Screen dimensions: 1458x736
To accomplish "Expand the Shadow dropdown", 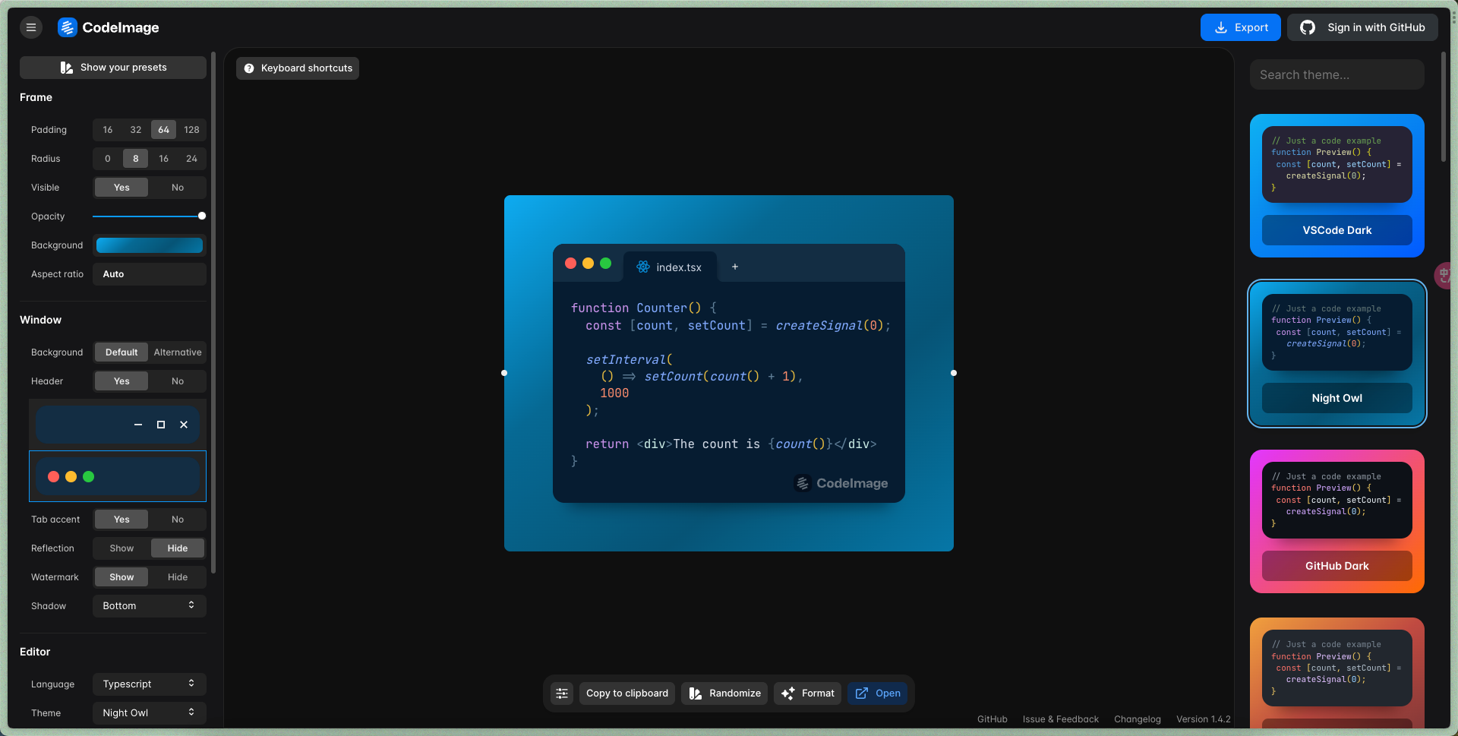I will click(149, 606).
